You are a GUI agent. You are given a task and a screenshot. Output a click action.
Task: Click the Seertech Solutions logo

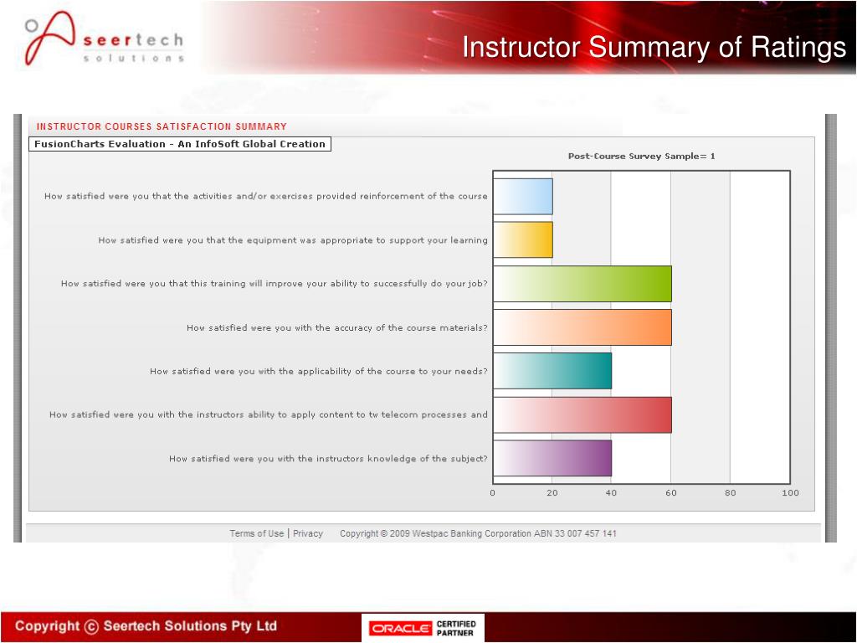104,39
